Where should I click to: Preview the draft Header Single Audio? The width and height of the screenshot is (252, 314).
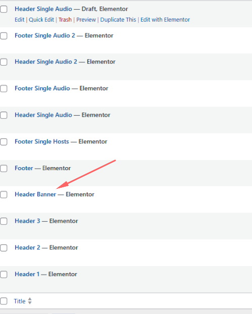pyautogui.click(x=86, y=20)
